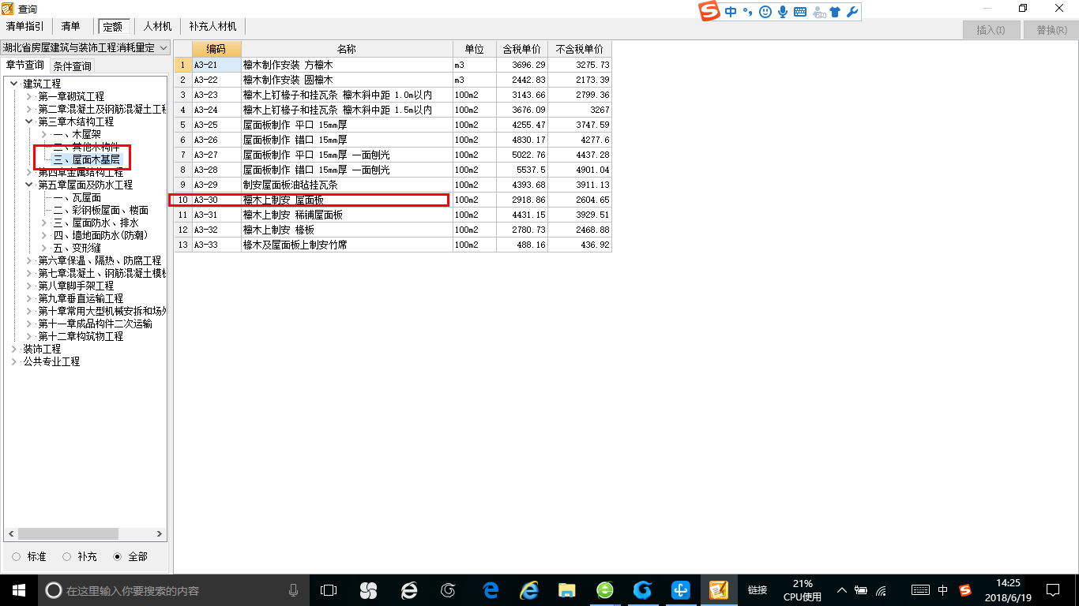
Task: Click the Windows taskbar search box
Action: coord(173,590)
